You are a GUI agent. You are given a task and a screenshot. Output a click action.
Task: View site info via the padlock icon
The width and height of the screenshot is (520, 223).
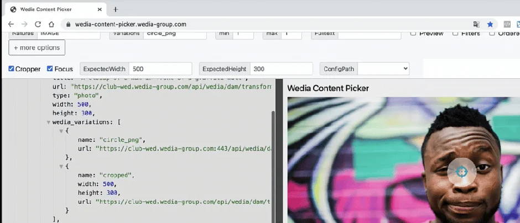pos(69,24)
